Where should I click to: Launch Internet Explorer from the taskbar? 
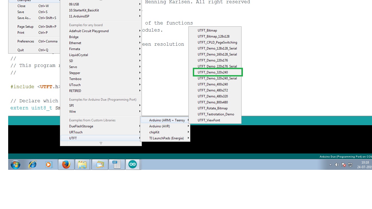coord(33,164)
